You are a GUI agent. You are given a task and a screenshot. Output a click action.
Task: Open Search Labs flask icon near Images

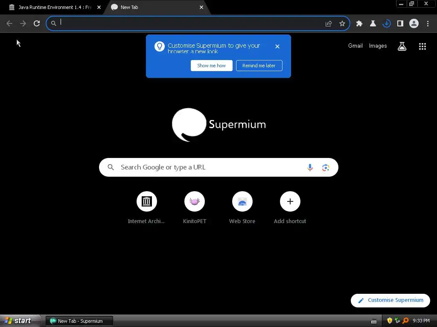(x=402, y=46)
